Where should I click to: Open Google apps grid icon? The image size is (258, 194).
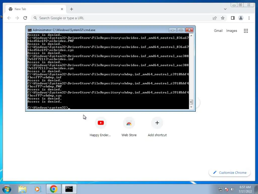[x=246, y=31]
